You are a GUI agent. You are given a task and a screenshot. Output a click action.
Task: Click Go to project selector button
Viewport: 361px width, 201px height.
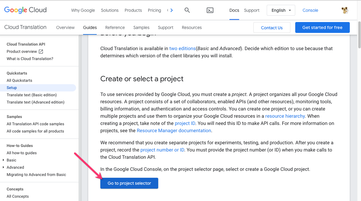click(x=129, y=183)
